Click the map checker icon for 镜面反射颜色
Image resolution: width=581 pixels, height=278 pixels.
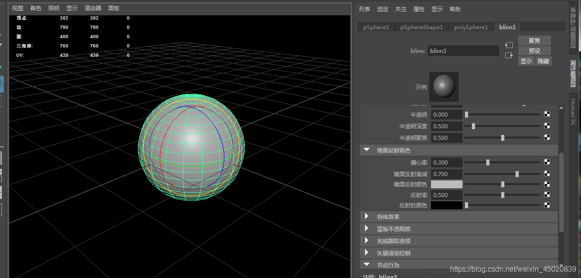tap(547, 184)
